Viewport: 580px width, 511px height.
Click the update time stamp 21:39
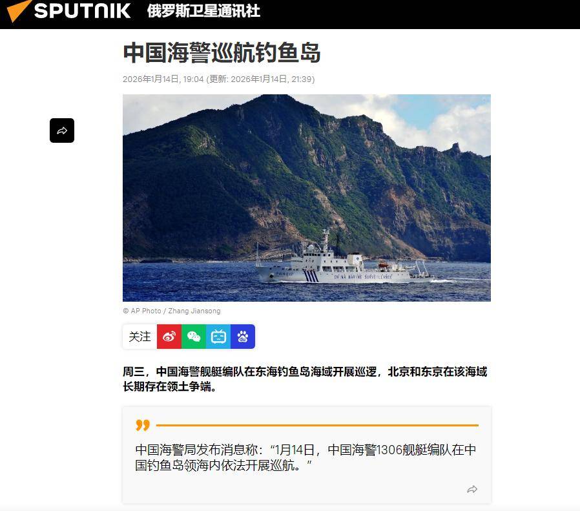pyautogui.click(x=302, y=79)
